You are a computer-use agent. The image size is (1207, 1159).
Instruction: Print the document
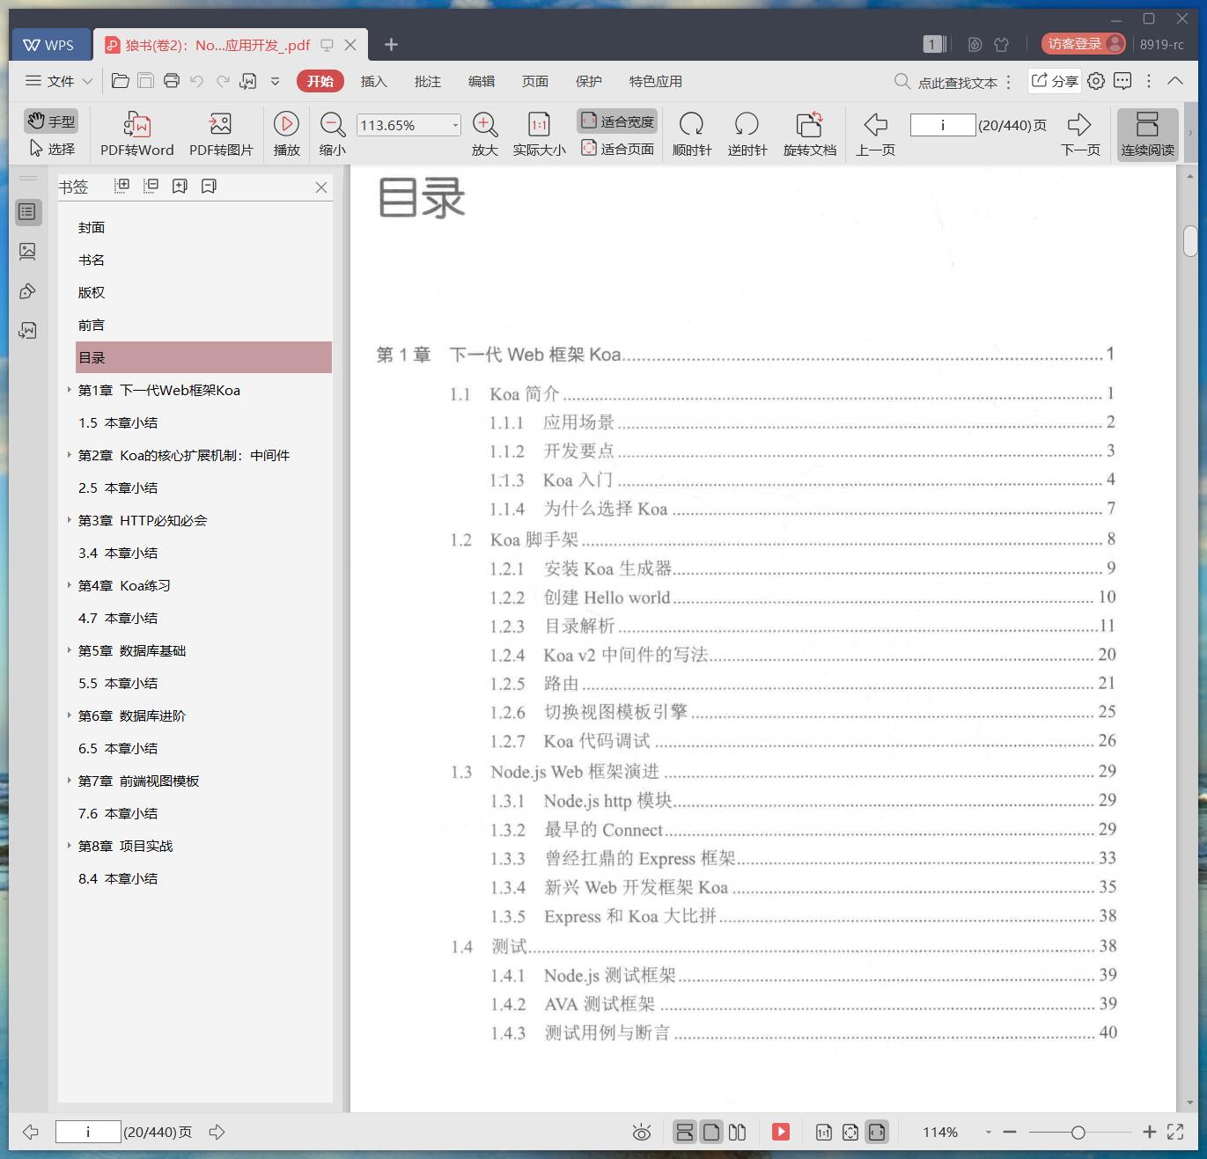pos(172,81)
